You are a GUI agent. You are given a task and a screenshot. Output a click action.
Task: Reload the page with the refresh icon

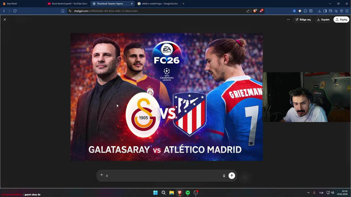15,11
